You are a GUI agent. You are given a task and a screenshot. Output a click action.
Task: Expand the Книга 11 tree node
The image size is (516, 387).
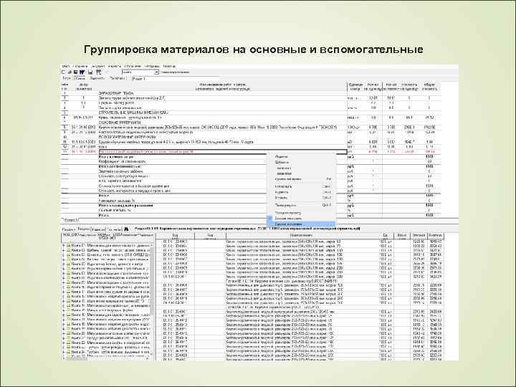coord(64,292)
